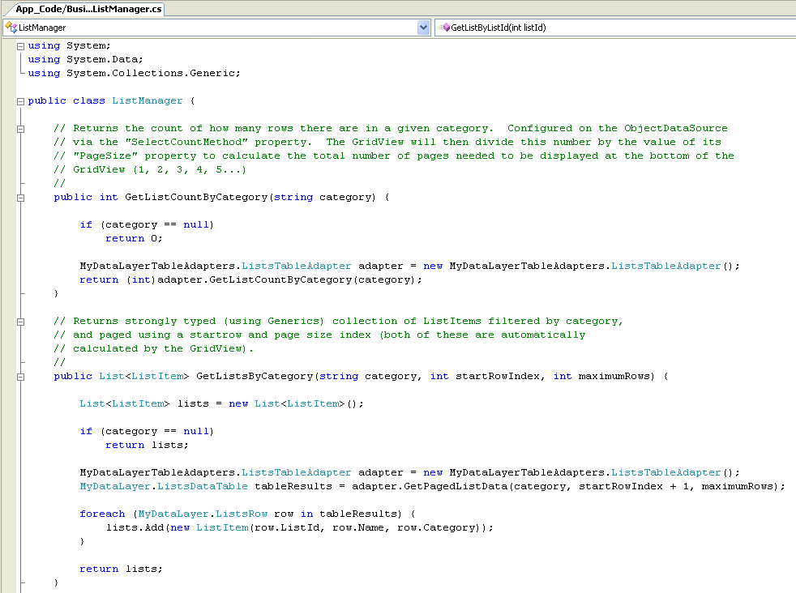Collapse the GetListsByCategory method outline

(21, 377)
